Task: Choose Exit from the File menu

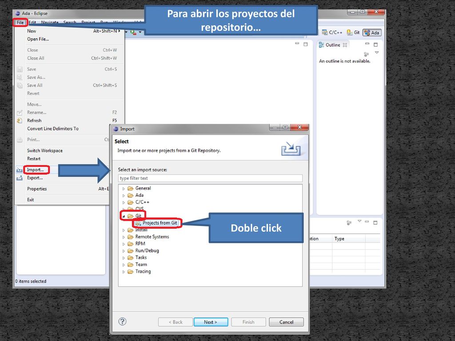Action: click(31, 200)
